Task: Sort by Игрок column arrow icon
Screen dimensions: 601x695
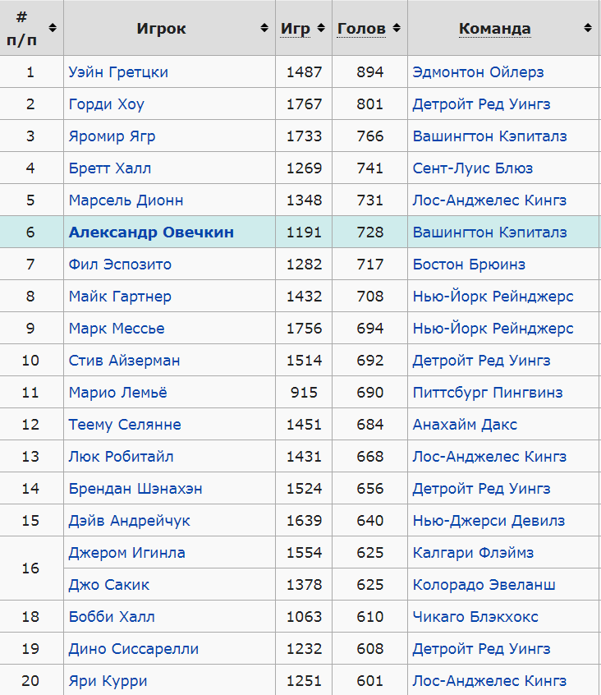Action: coord(264,28)
